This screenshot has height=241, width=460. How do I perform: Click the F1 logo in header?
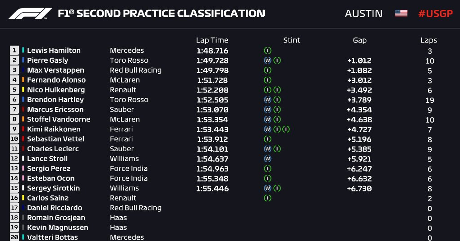point(30,14)
